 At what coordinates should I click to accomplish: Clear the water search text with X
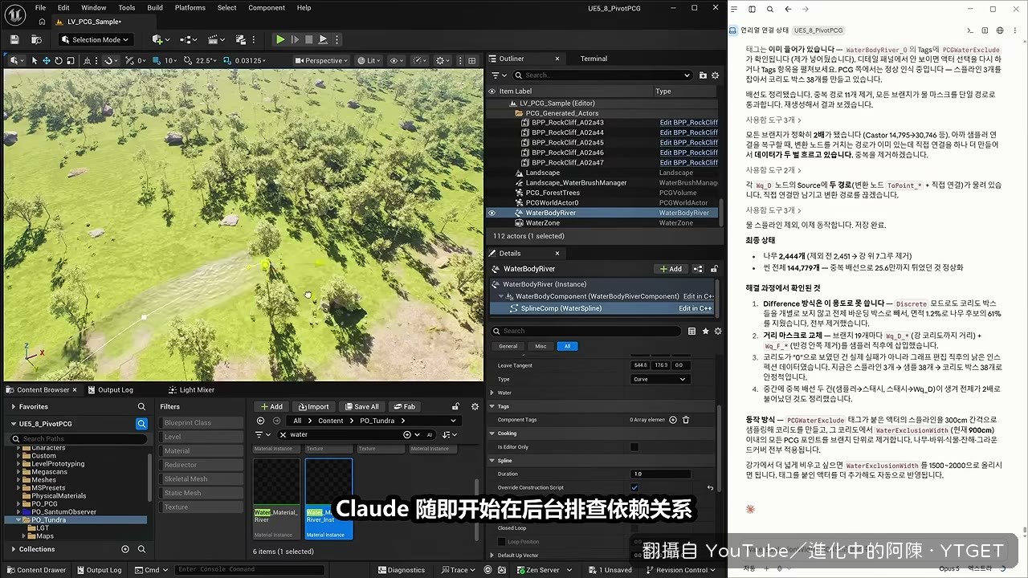pyautogui.click(x=283, y=434)
